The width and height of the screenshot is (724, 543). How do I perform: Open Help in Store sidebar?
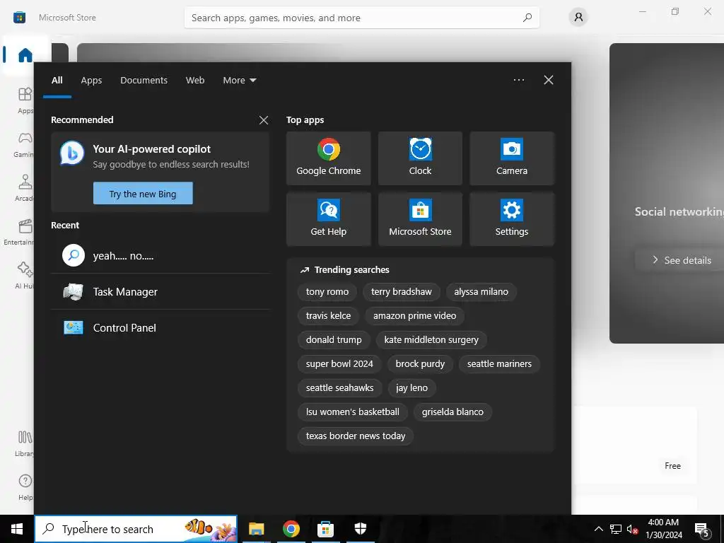(25, 486)
